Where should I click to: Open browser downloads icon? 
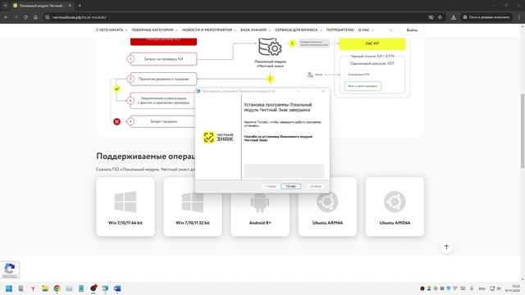coord(454,17)
